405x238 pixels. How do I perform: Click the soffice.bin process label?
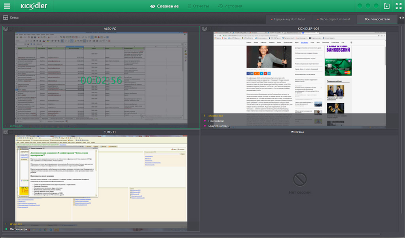click(x=16, y=126)
